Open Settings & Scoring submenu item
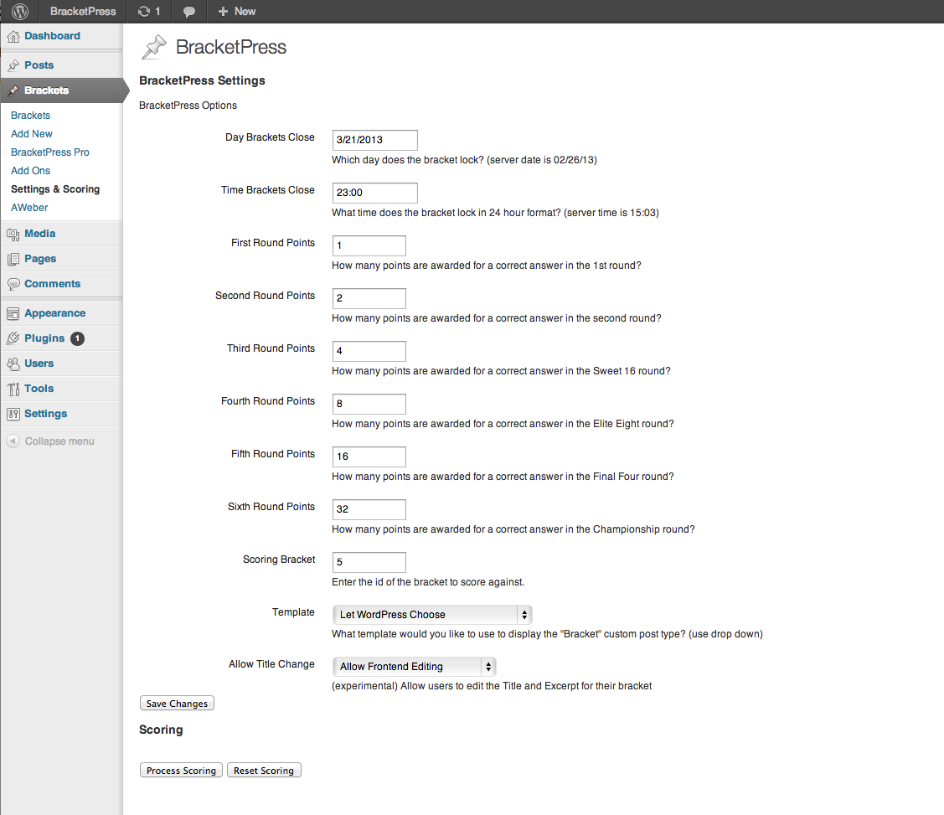Screen dimensions: 944x815 pos(55,189)
